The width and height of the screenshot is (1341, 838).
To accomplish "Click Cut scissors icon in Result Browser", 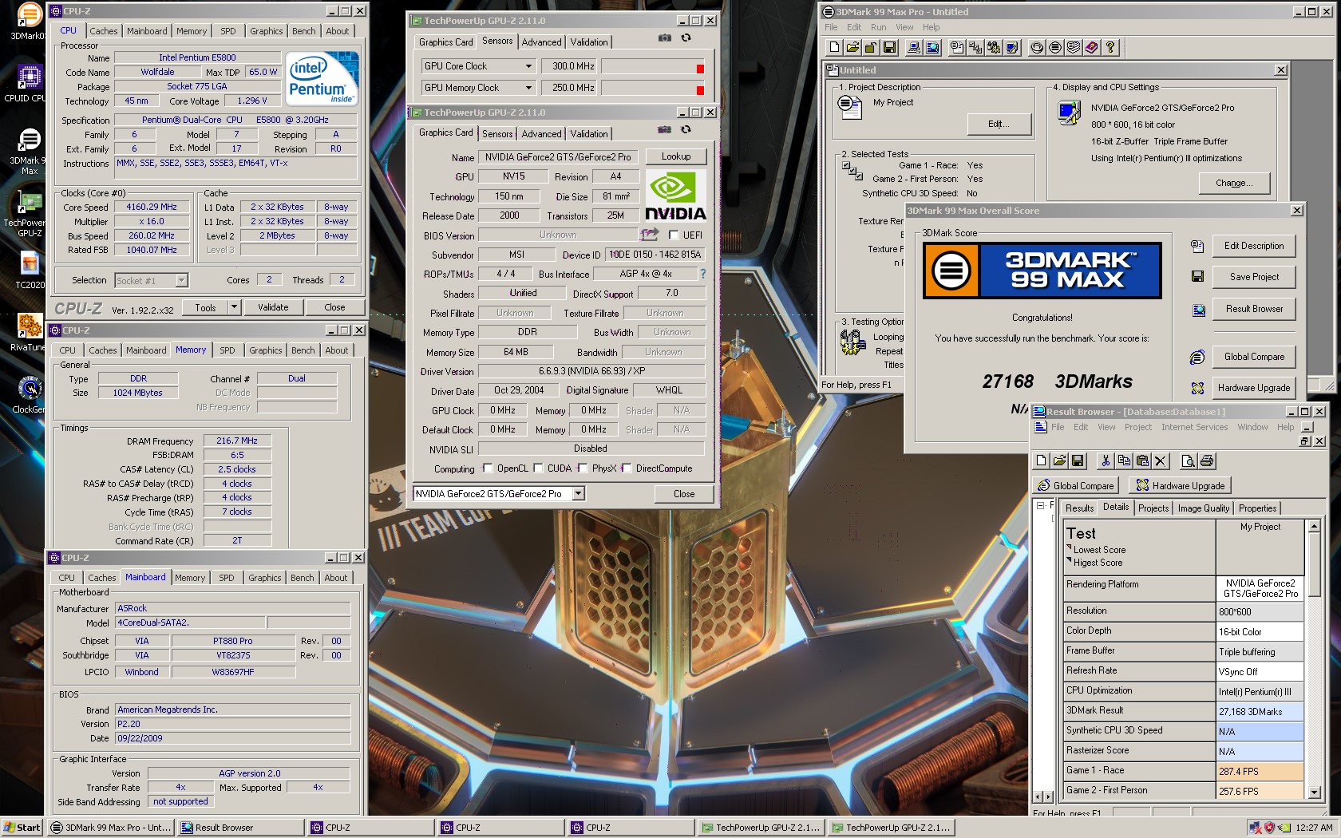I will tap(1106, 461).
